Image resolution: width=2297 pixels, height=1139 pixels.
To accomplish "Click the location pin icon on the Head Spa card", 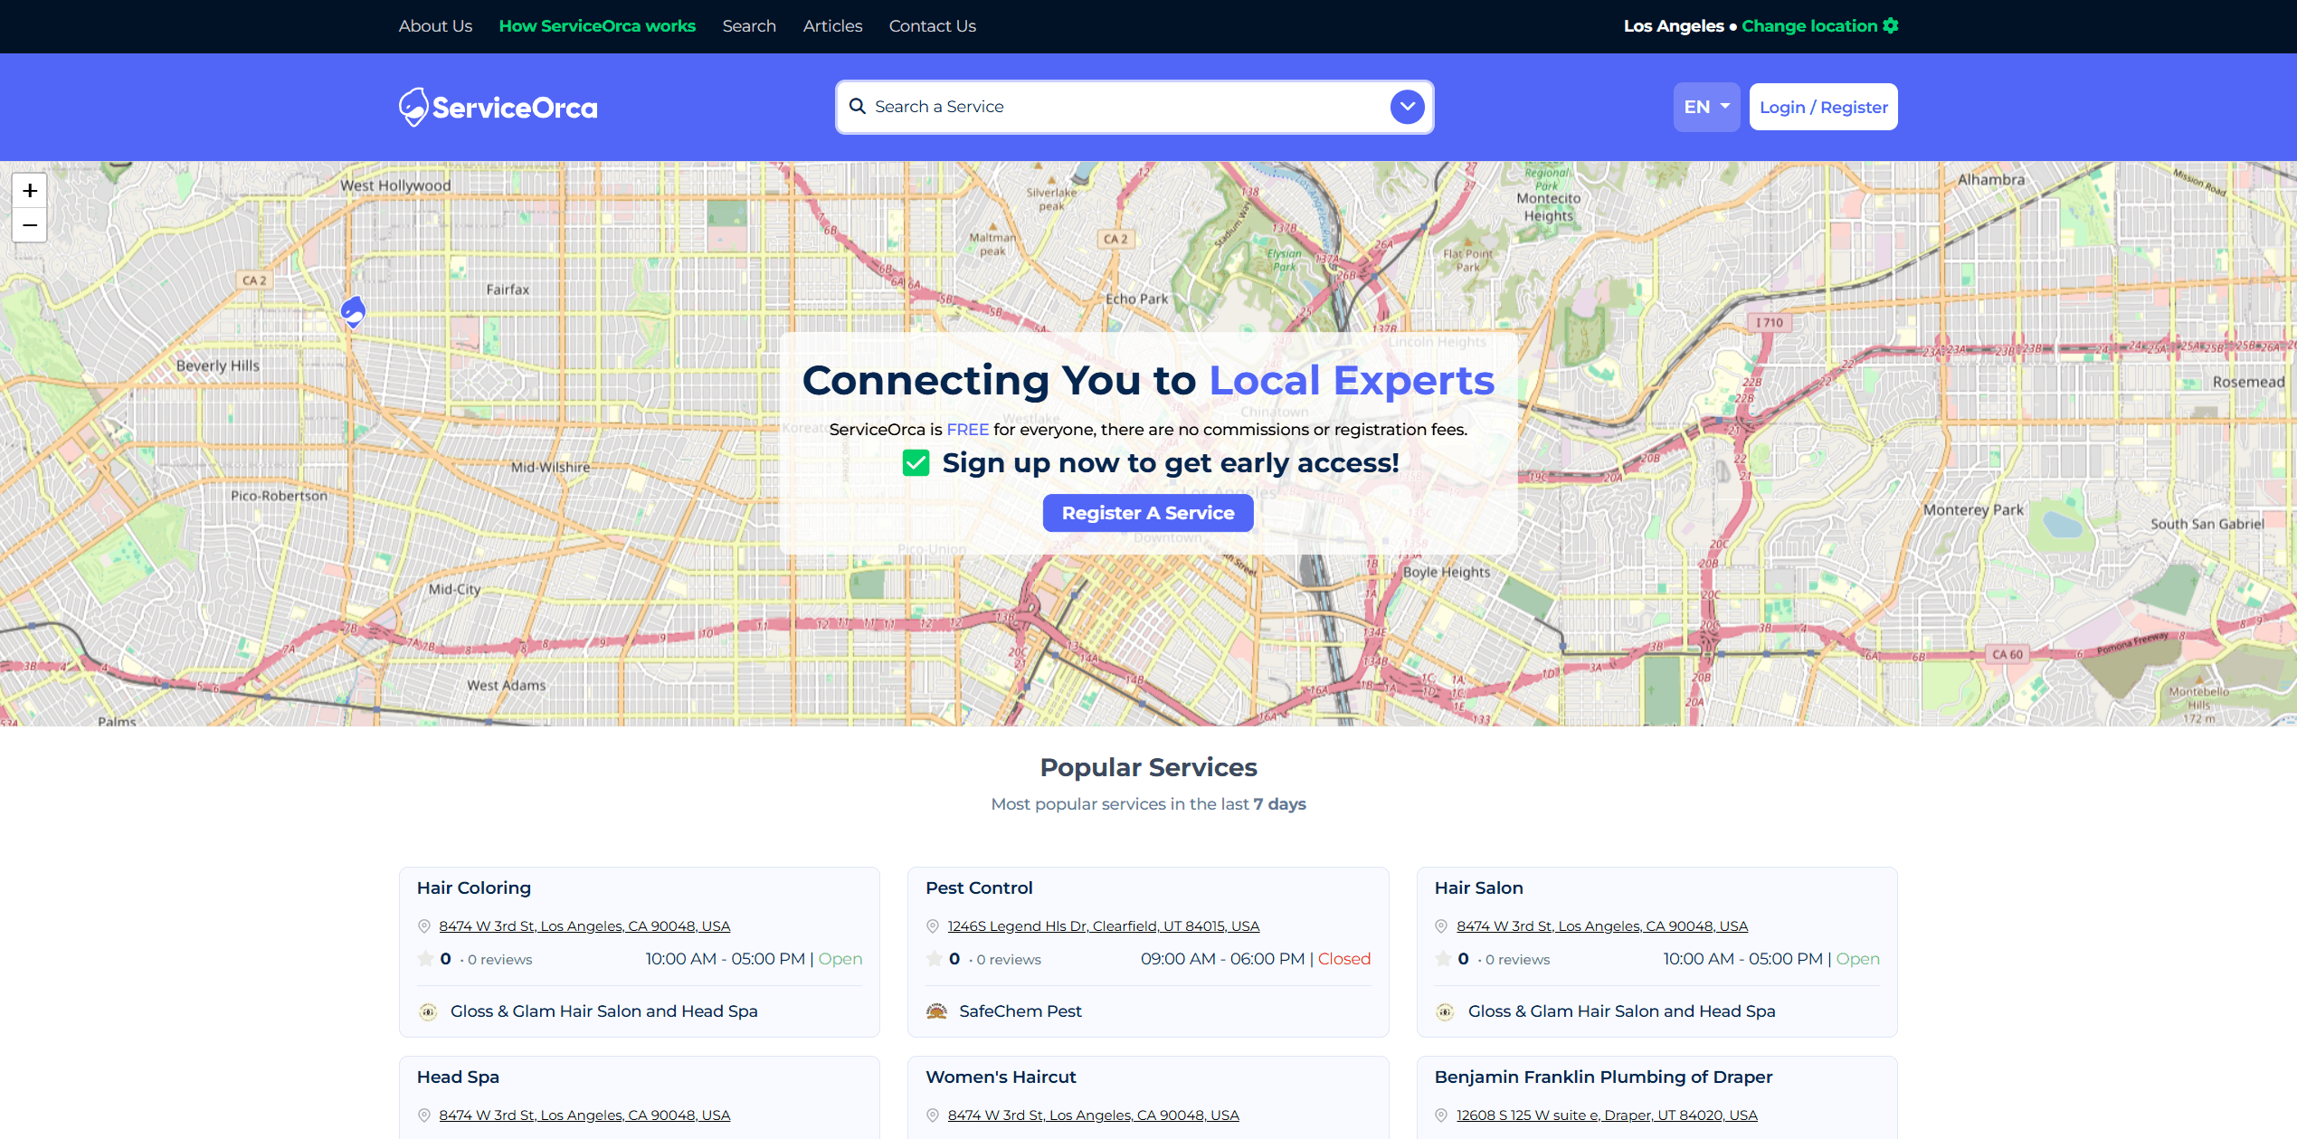I will (x=423, y=1115).
